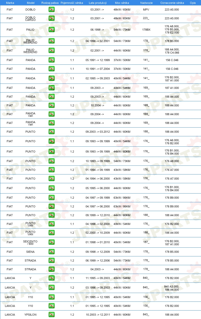Click engine codes 176 A8.000, 178 B5.000, 178 E2.000
Screen dimensions: 201x319
point(172,30)
